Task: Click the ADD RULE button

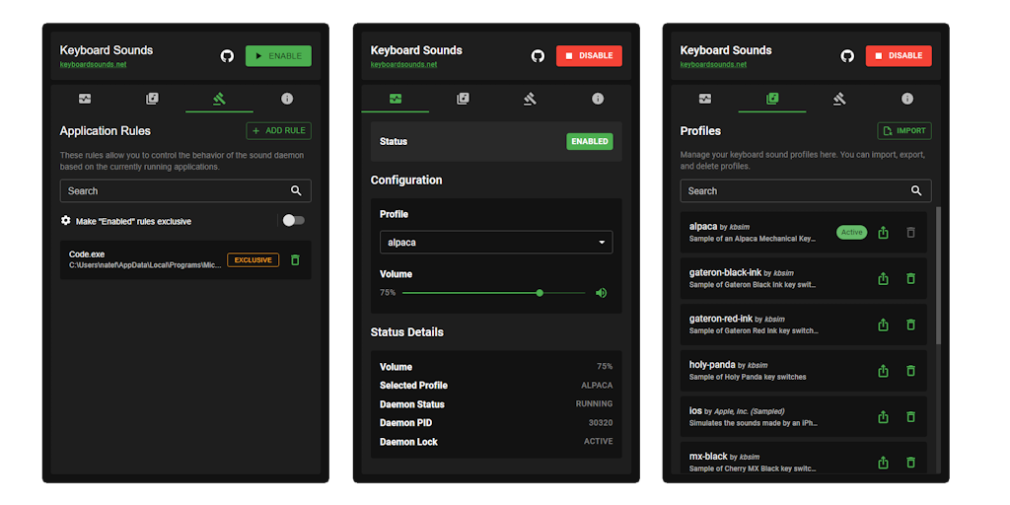Action: (x=278, y=130)
